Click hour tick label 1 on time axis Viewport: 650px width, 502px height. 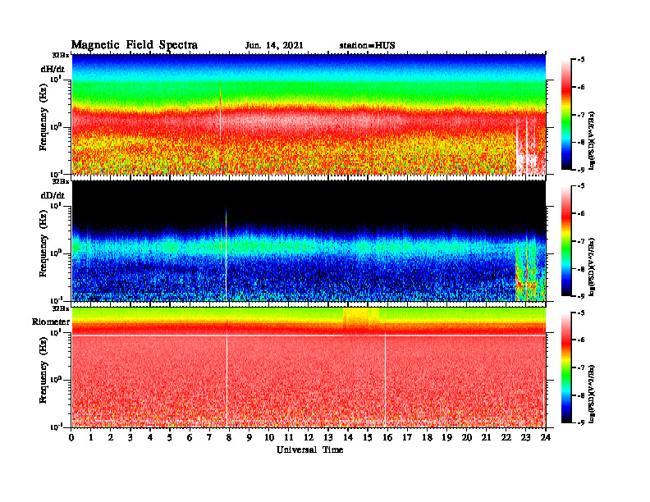tap(91, 438)
